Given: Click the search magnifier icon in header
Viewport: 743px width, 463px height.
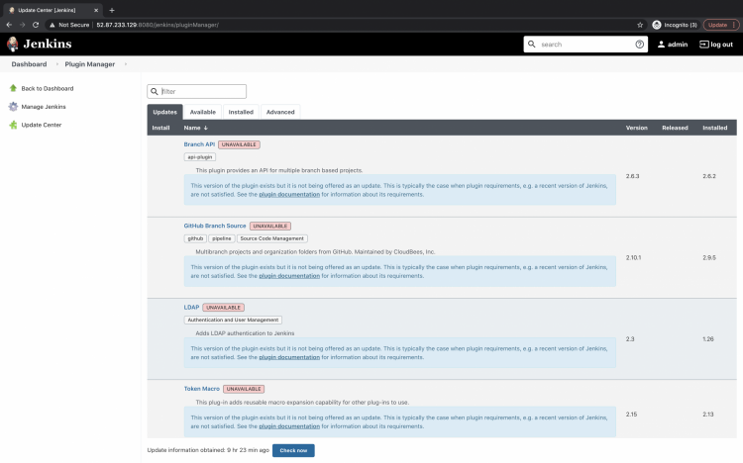Looking at the screenshot, I should click(532, 45).
